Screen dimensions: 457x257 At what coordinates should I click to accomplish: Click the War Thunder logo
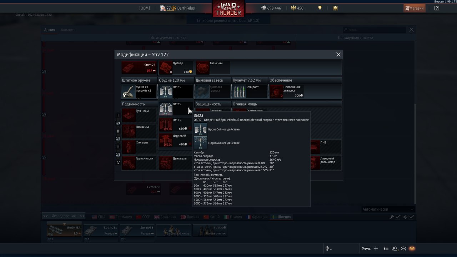click(x=228, y=9)
